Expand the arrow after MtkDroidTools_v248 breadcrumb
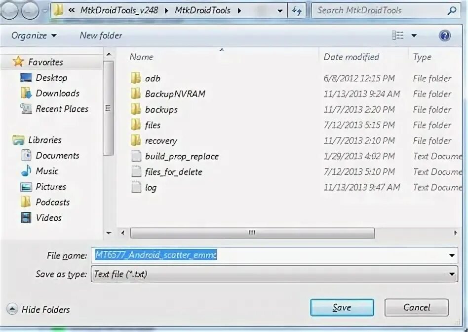The image size is (468, 332). point(166,11)
